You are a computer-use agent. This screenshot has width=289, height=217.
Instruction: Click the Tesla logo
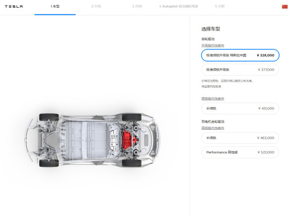[x=14, y=6]
